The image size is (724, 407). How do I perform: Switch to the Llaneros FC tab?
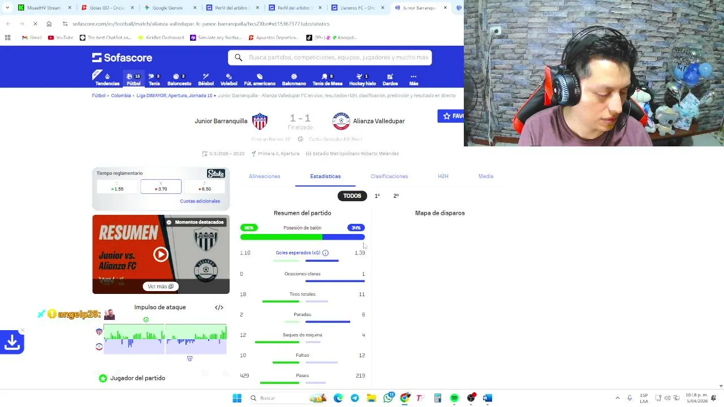(x=357, y=8)
